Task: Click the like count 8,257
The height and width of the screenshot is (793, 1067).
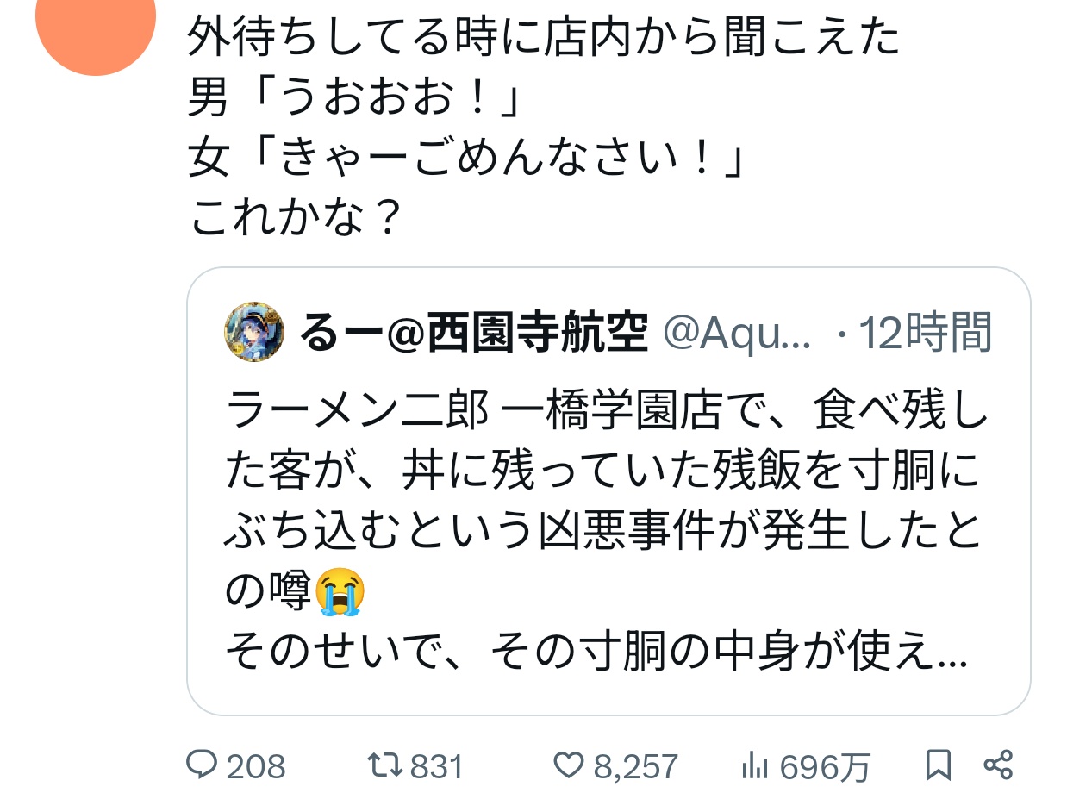Action: pyautogui.click(x=635, y=765)
